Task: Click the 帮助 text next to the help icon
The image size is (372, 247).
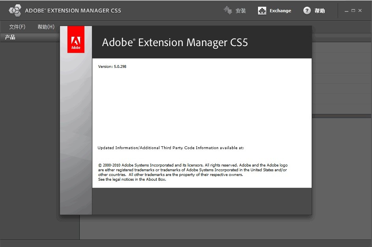Action: coord(320,11)
